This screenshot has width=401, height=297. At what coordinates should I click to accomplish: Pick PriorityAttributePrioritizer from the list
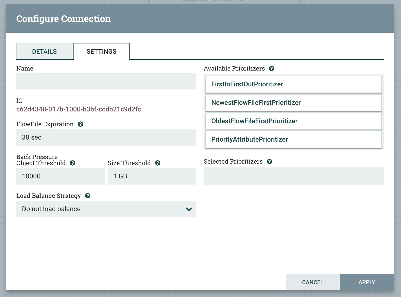294,140
